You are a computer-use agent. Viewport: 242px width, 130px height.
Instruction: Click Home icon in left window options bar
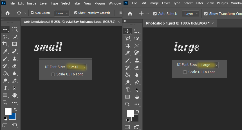pyautogui.click(x=8, y=13)
